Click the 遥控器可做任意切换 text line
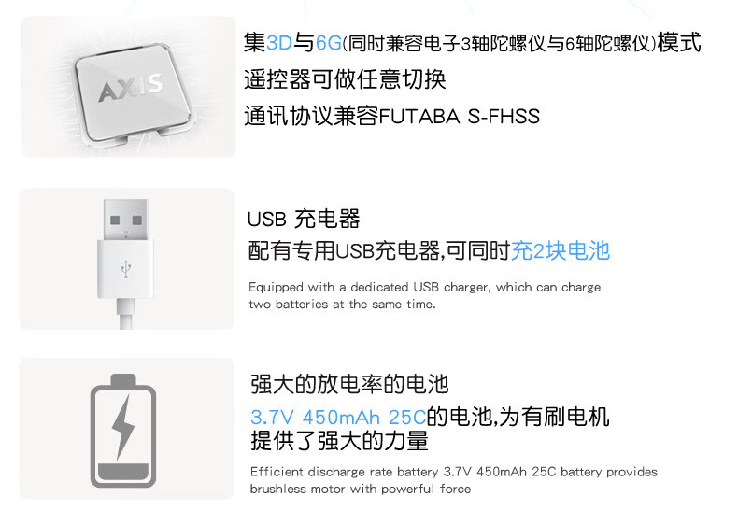The image size is (738, 525). click(x=345, y=79)
